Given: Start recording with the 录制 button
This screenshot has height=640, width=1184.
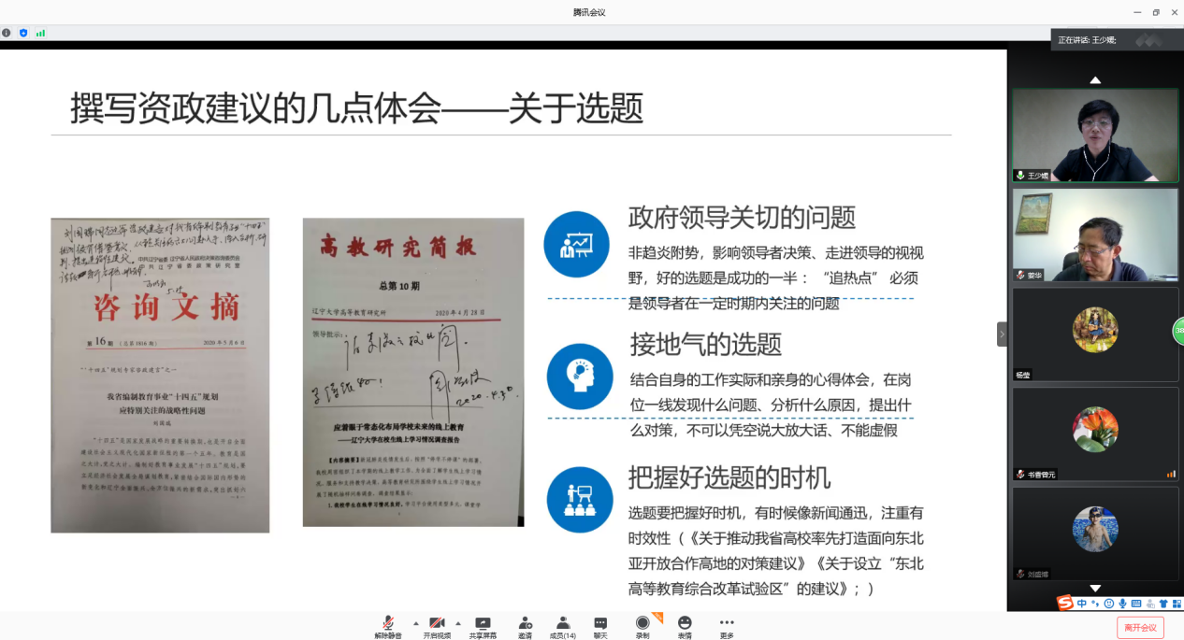Looking at the screenshot, I should pos(643,627).
